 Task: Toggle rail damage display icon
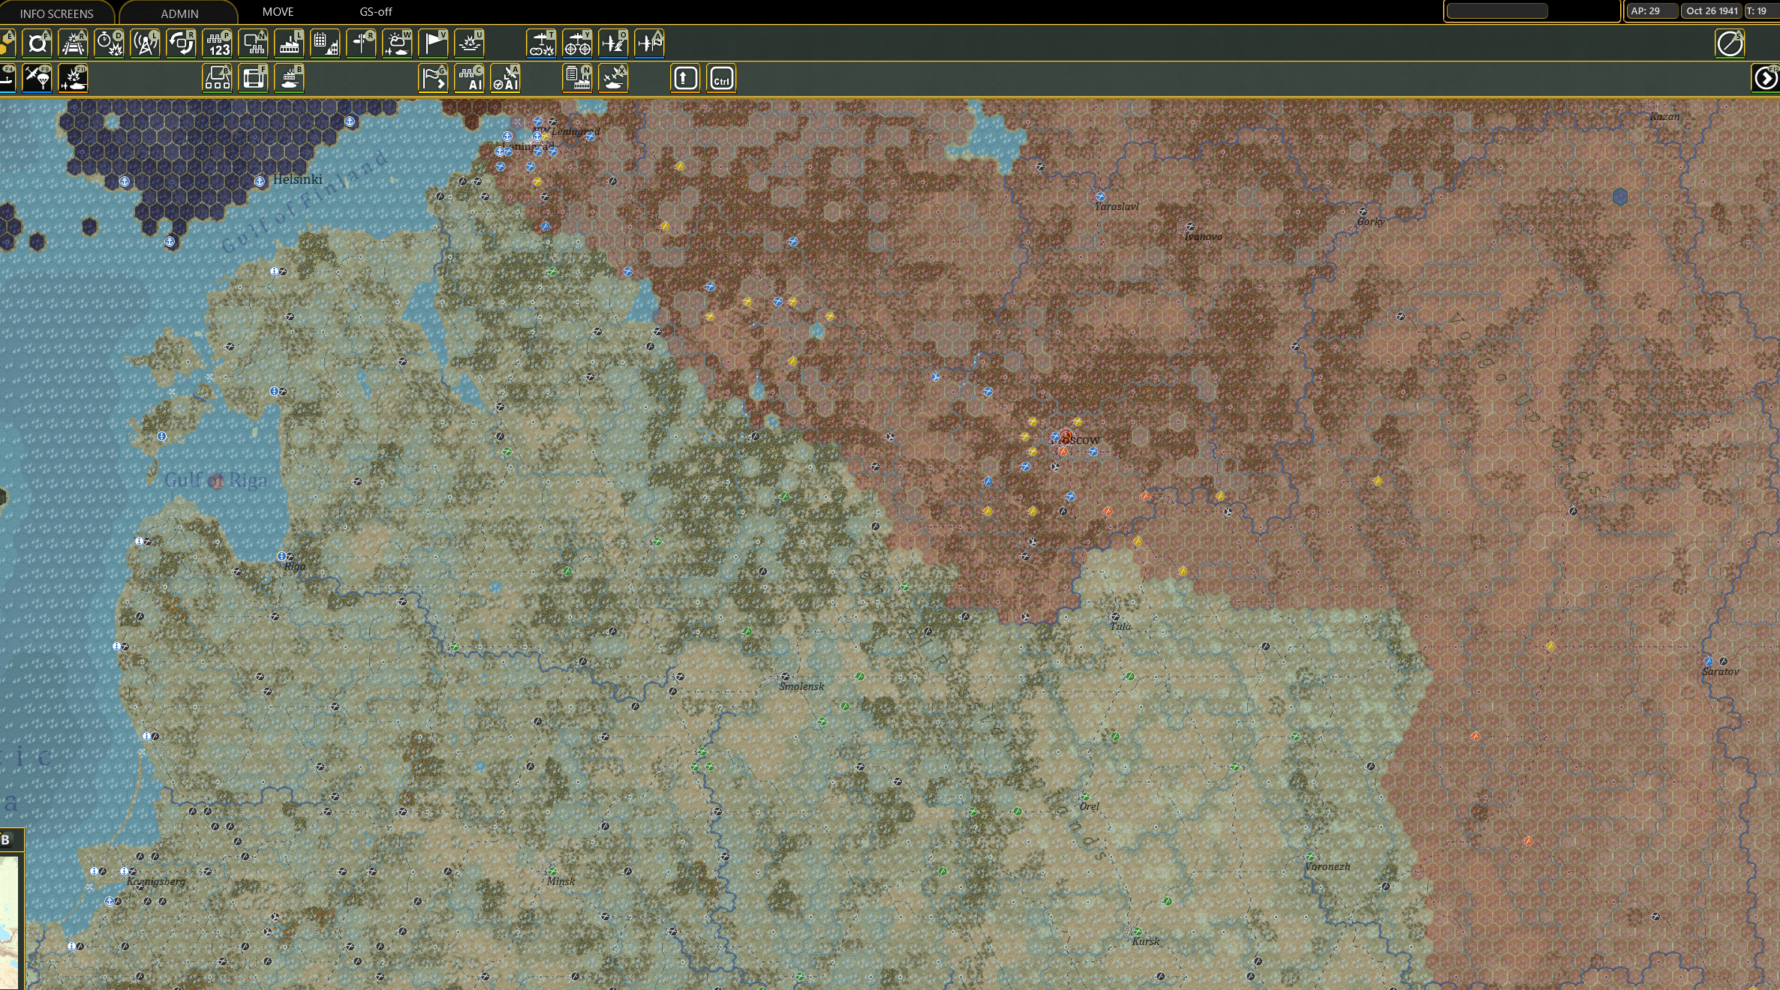coord(73,43)
